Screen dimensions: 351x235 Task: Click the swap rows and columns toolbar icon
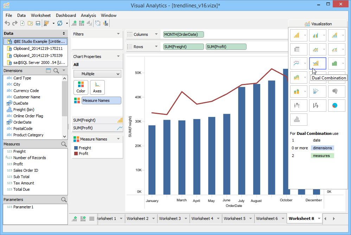[98, 23]
